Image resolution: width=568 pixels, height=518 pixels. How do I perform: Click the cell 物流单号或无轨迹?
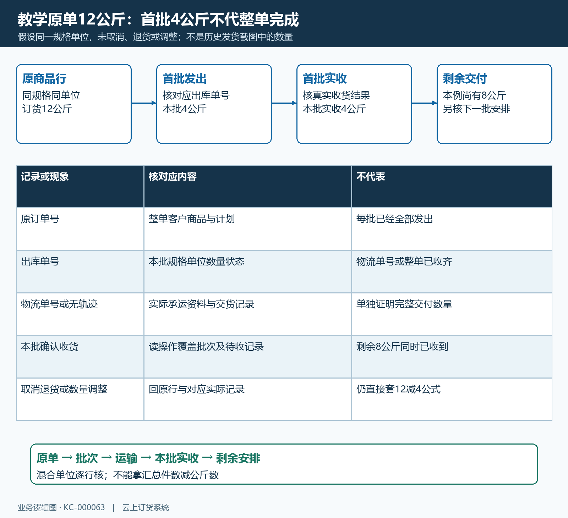80,314
